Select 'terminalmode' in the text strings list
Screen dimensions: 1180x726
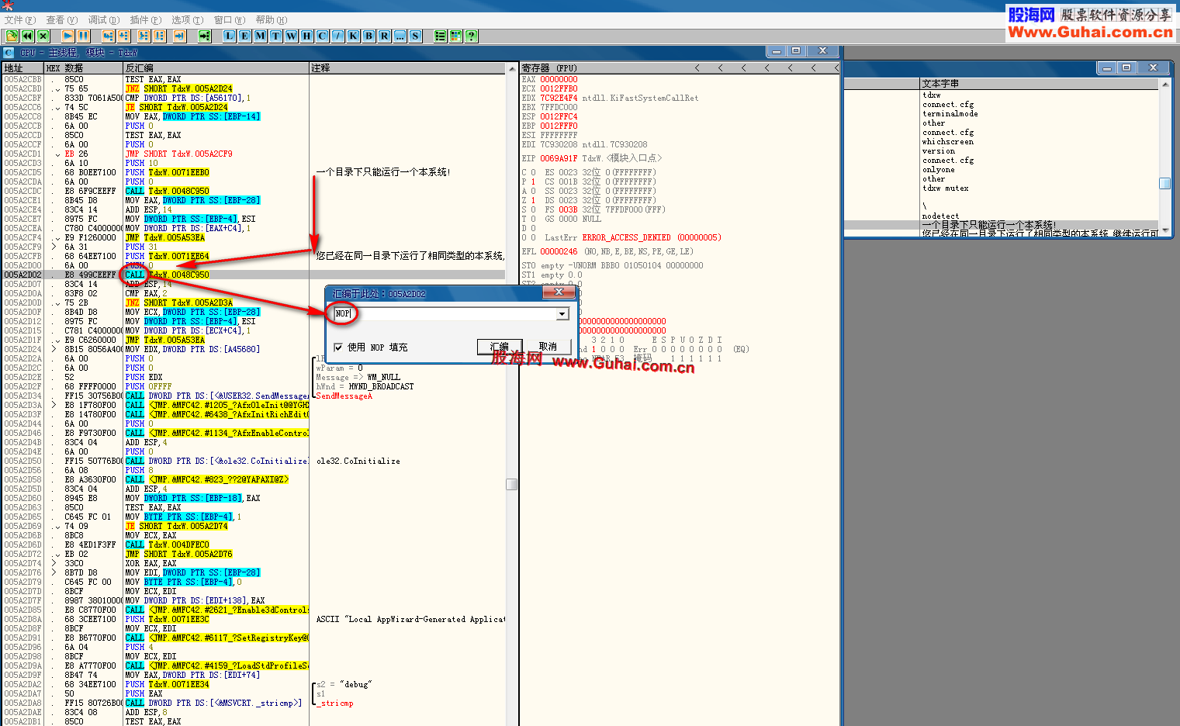(x=950, y=113)
